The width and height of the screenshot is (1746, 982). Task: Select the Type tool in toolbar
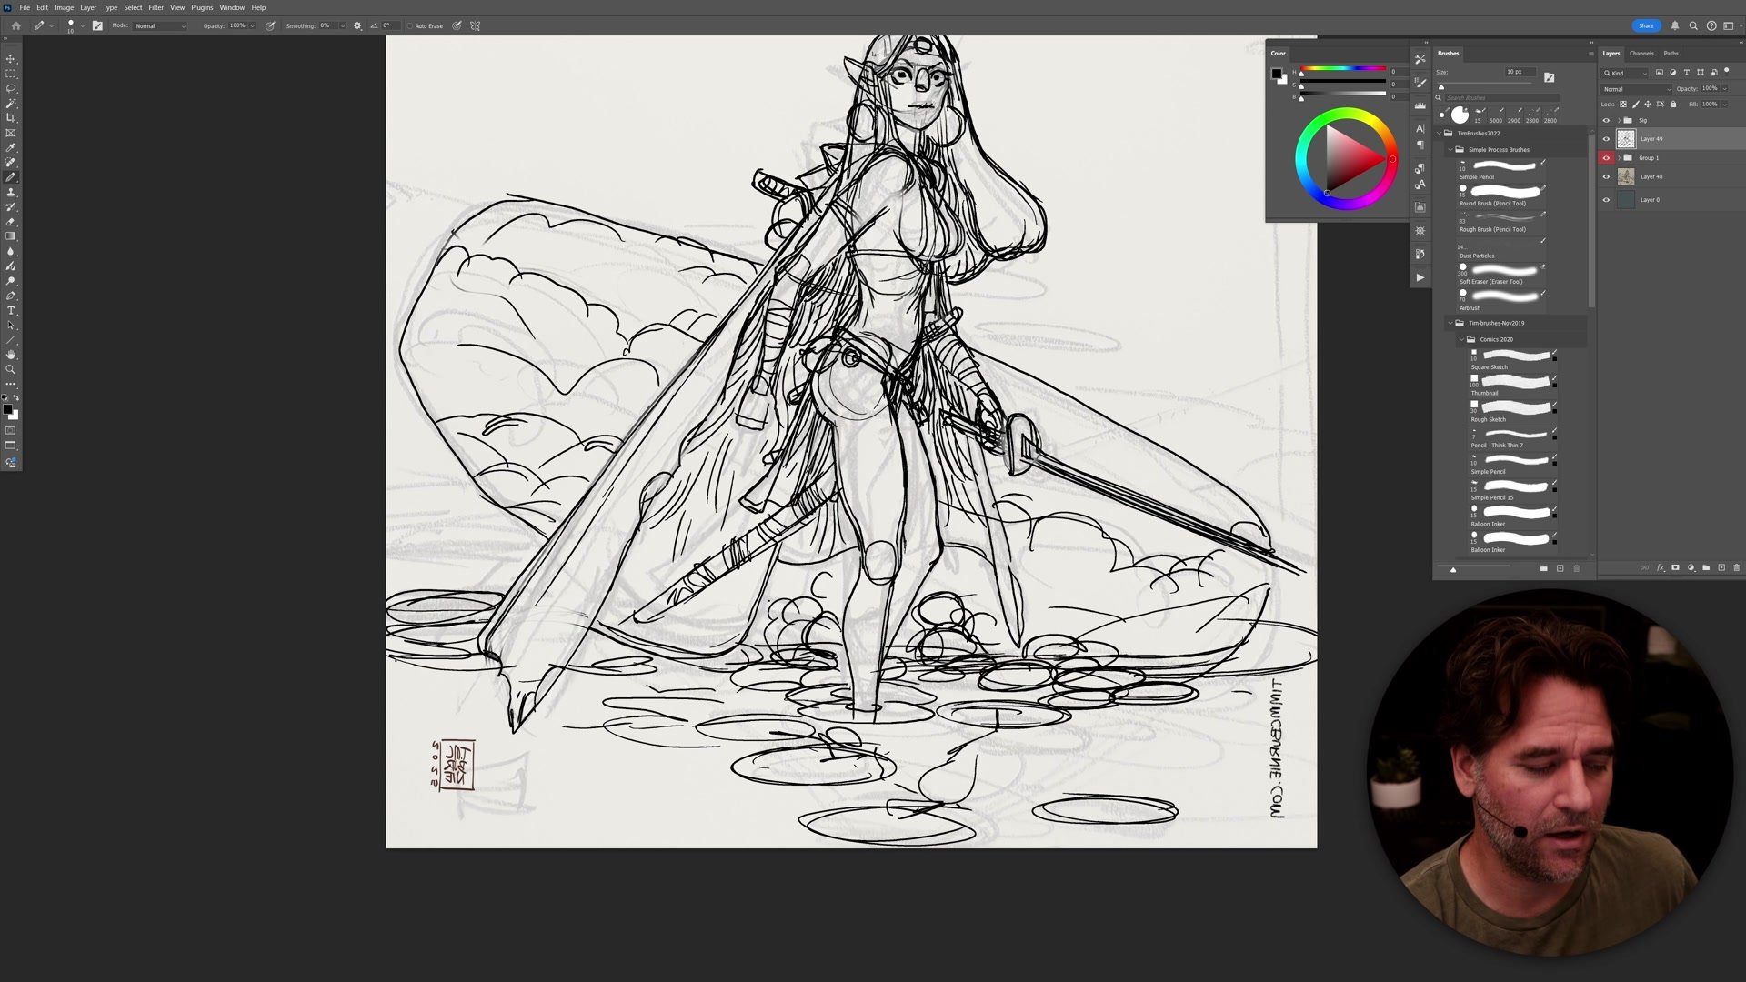coord(11,311)
